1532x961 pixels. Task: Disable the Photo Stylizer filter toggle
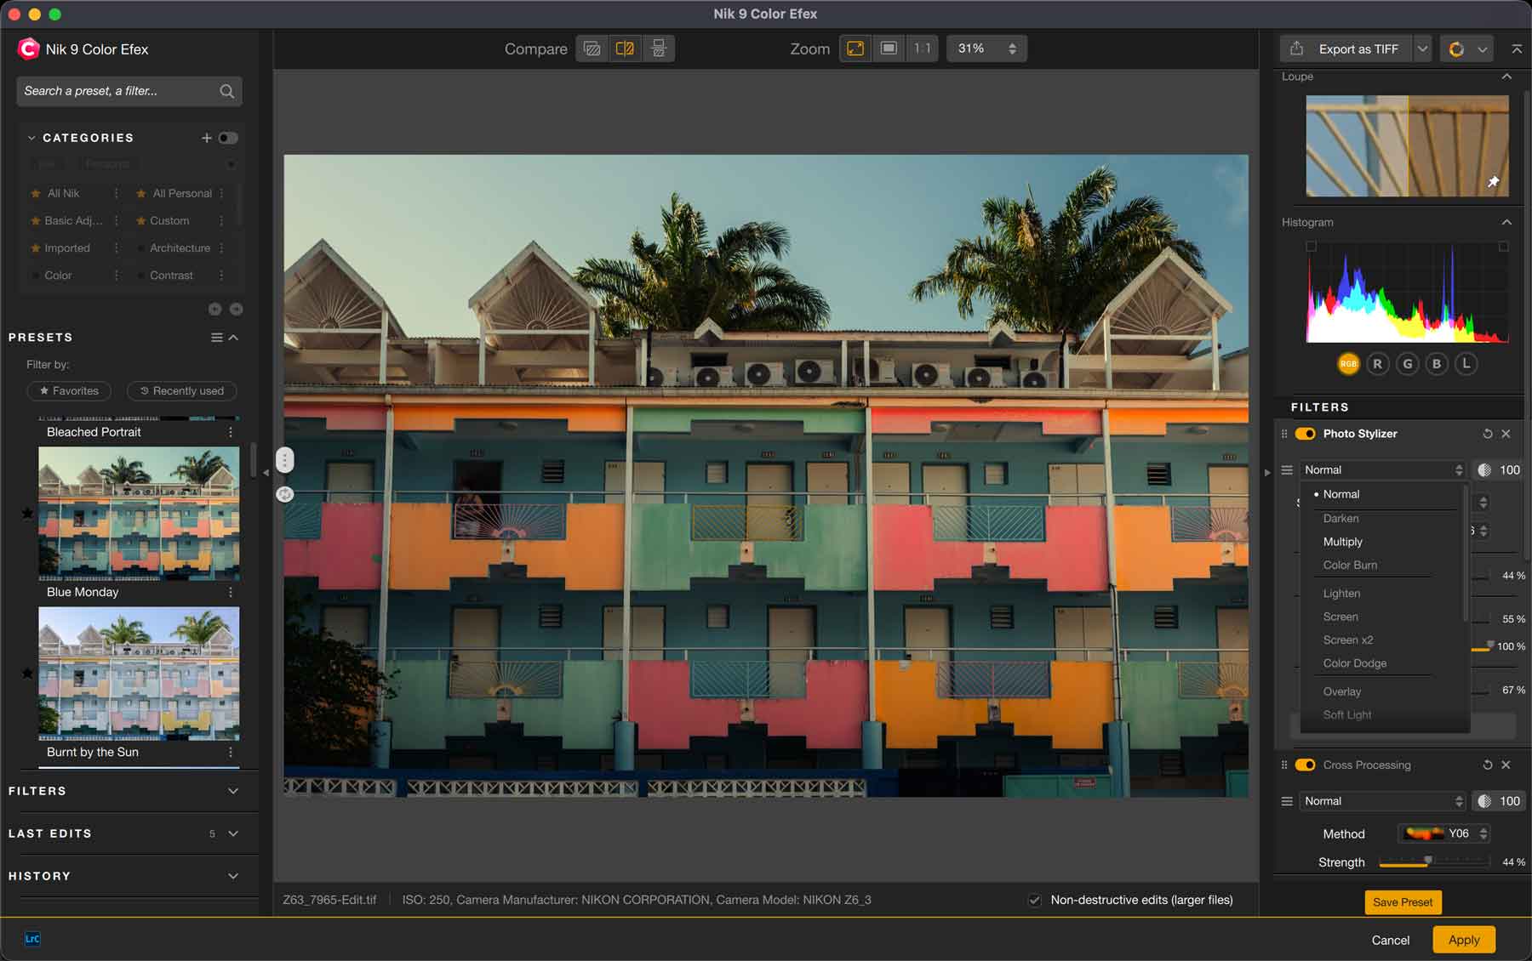1305,434
